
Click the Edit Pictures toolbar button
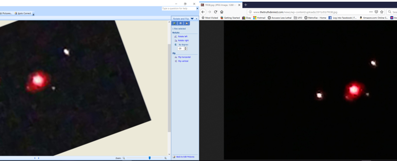pyautogui.click(x=6, y=14)
